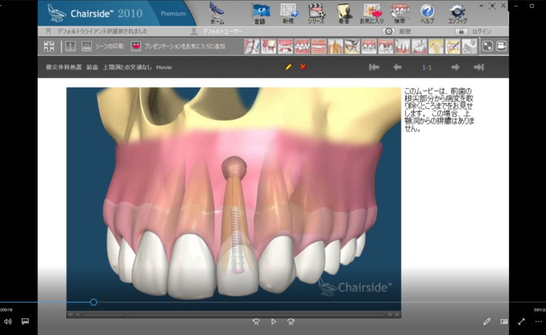Toggle Chairside's fullscreen window icon
This screenshot has height=335, width=546.
(492, 6)
